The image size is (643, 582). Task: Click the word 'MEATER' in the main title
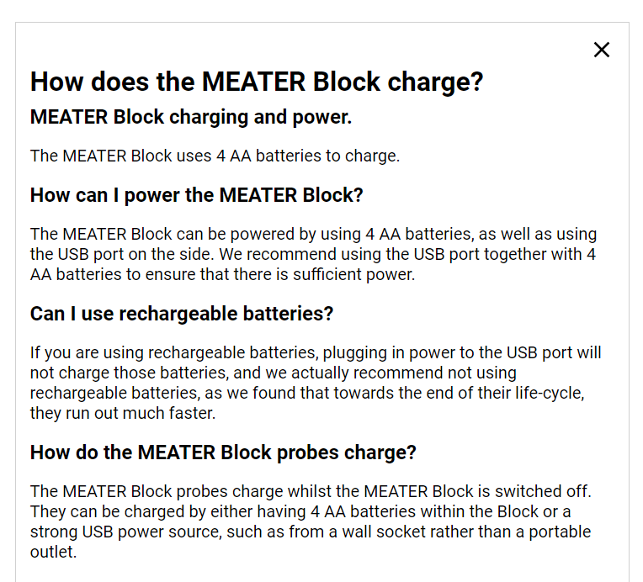pos(253,82)
